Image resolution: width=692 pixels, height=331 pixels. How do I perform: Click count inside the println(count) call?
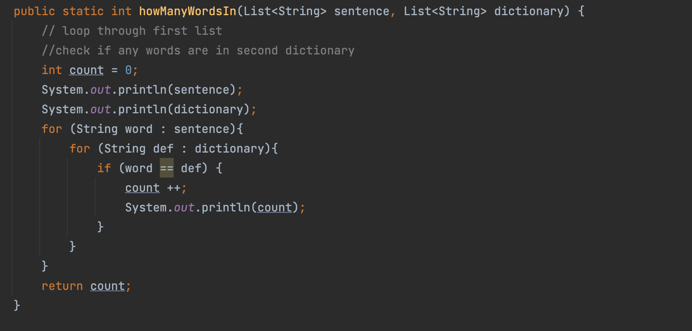point(275,207)
